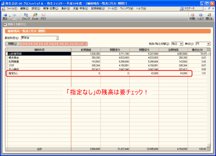This screenshot has width=216, height=156.
Task: Open the ナビゲータ navigator panel
Action: (x=191, y=8)
